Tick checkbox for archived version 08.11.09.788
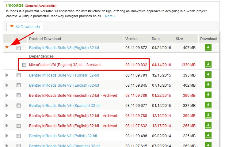Image resolution: width=229 pixels, height=147 pixels. (x=19, y=116)
